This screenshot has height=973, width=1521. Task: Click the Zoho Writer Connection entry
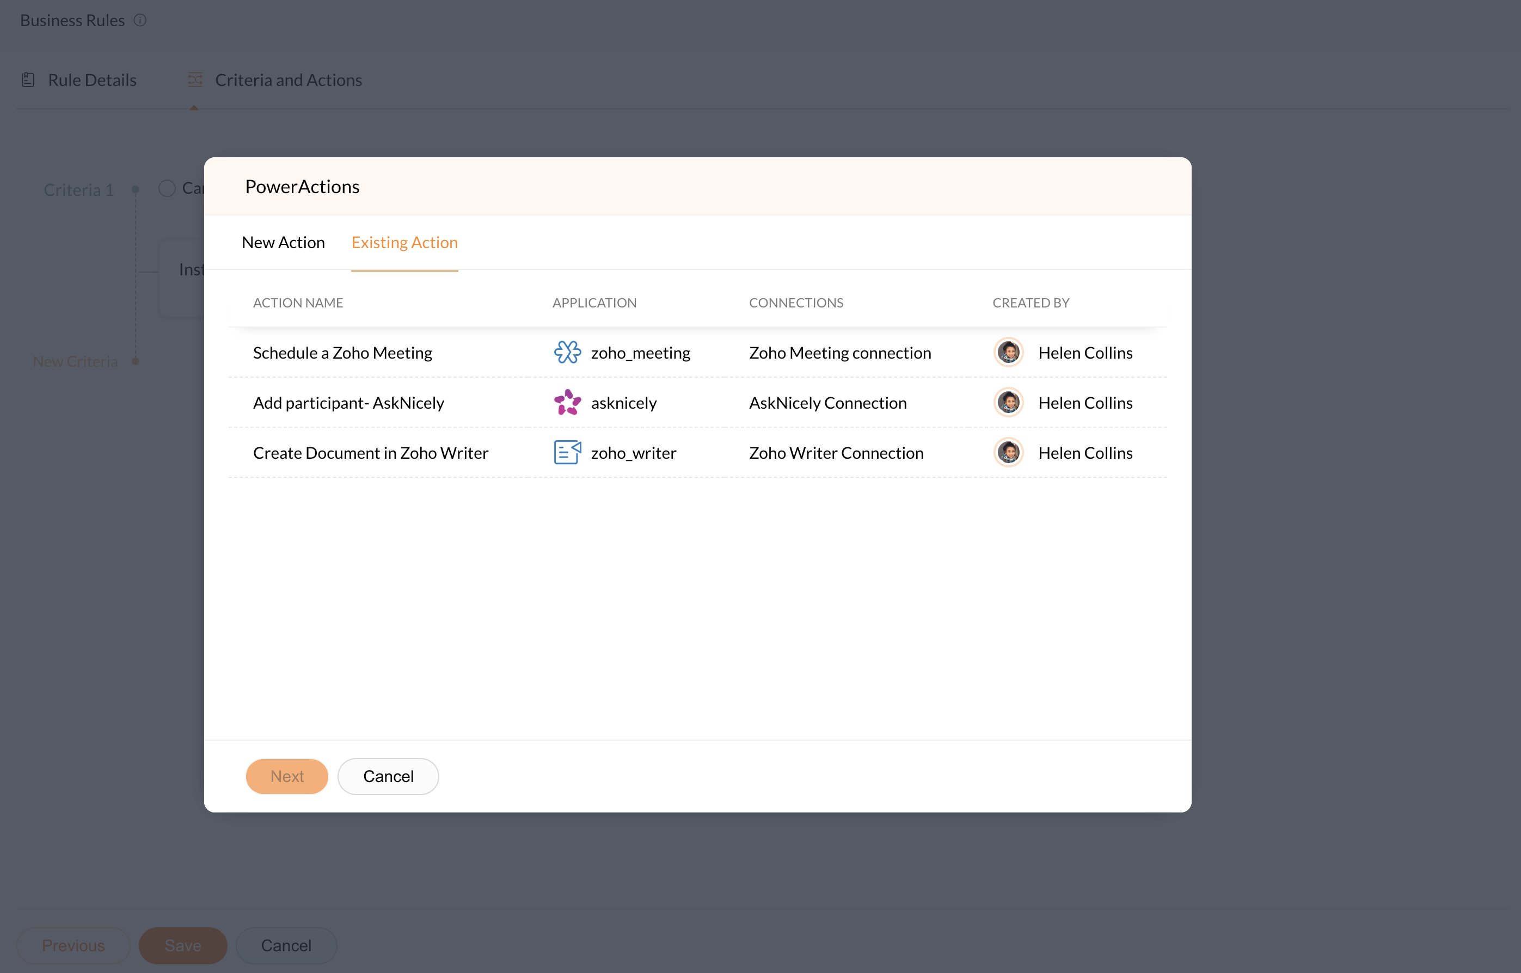click(x=836, y=452)
